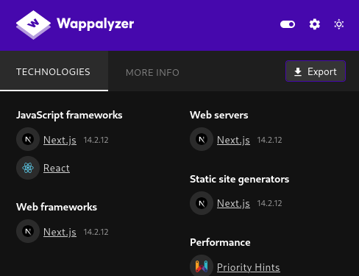The width and height of the screenshot is (359, 276).
Task: Open settings via the gear icon
Action: pos(315,24)
